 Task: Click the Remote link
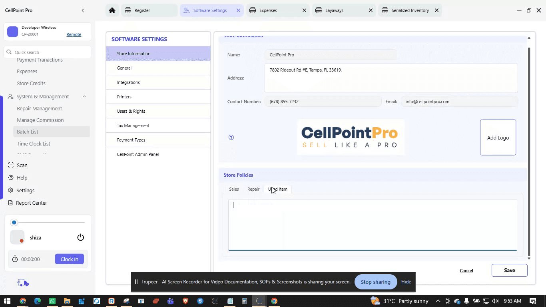[x=74, y=34]
